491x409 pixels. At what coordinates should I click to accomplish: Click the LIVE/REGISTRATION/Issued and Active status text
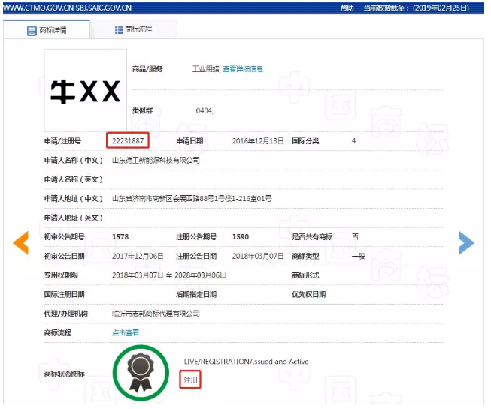[x=246, y=362]
